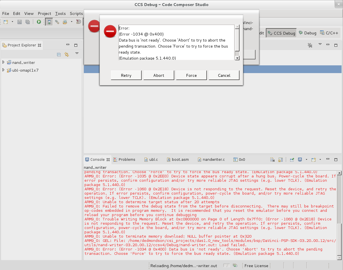Open the New wizard toolbar icon
Image resolution: width=343 pixels, height=270 pixels.
[6, 22]
